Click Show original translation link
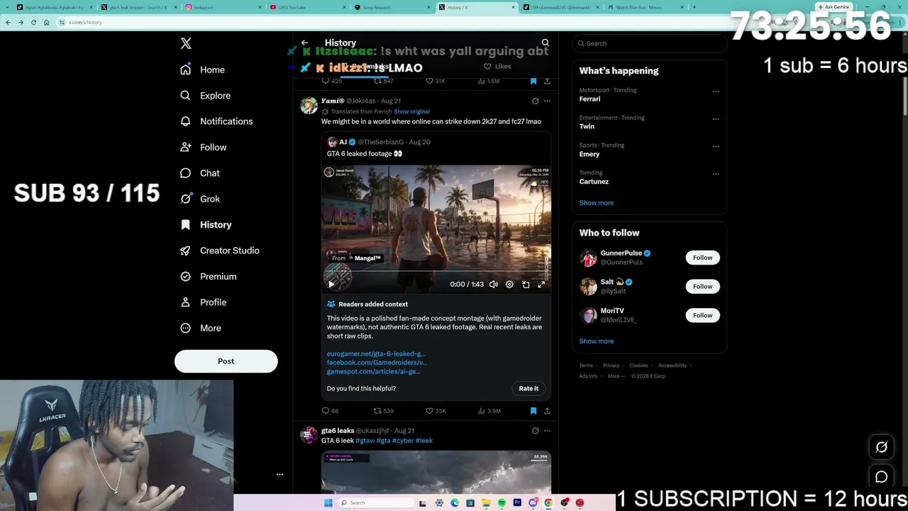Image resolution: width=908 pixels, height=511 pixels. click(x=411, y=111)
